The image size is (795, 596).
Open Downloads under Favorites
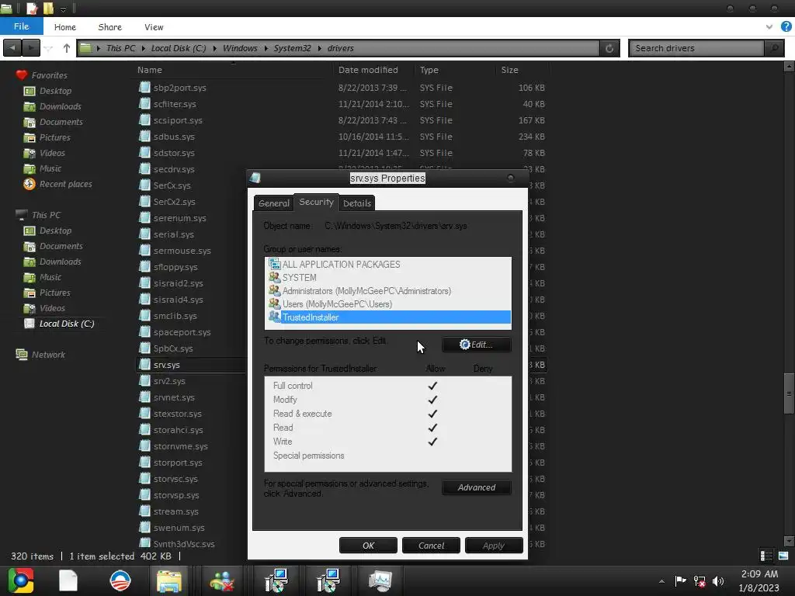click(61, 106)
